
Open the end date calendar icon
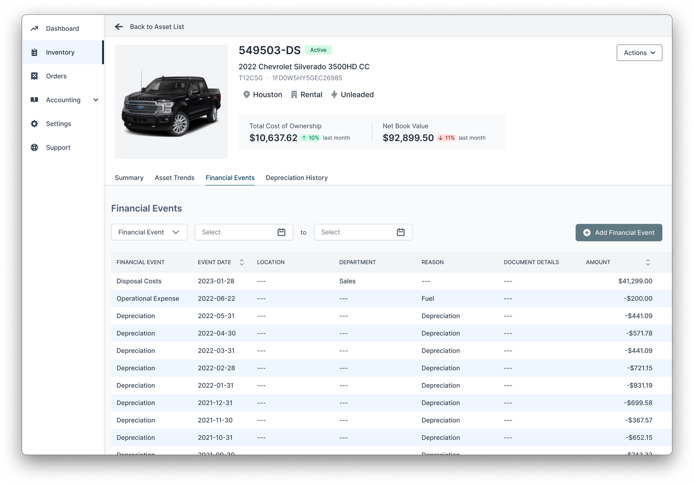tap(401, 232)
